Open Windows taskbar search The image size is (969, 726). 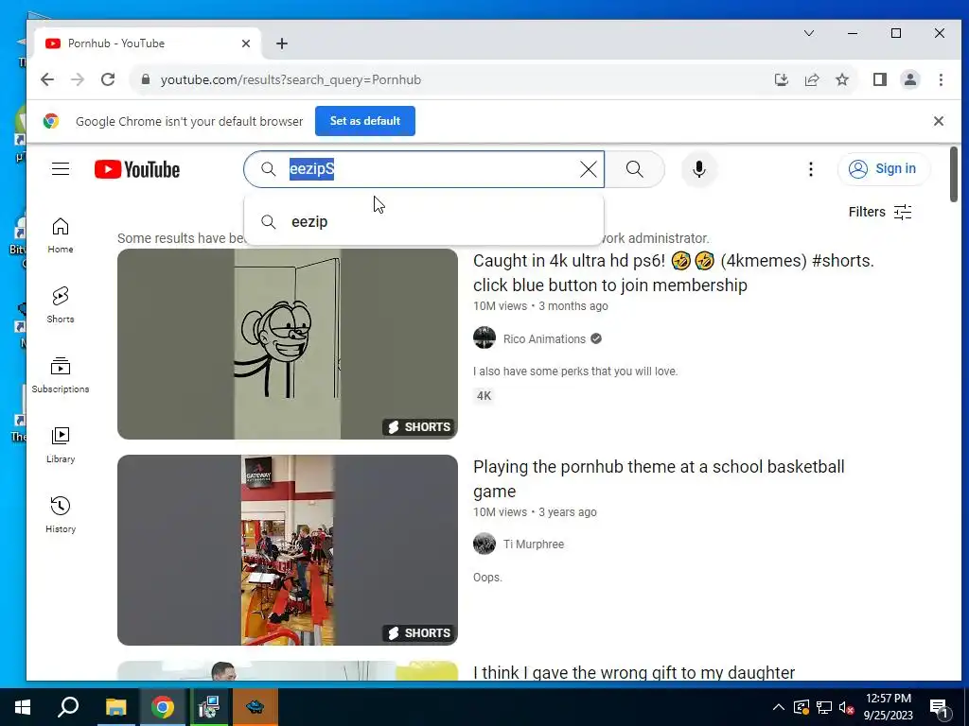click(68, 707)
